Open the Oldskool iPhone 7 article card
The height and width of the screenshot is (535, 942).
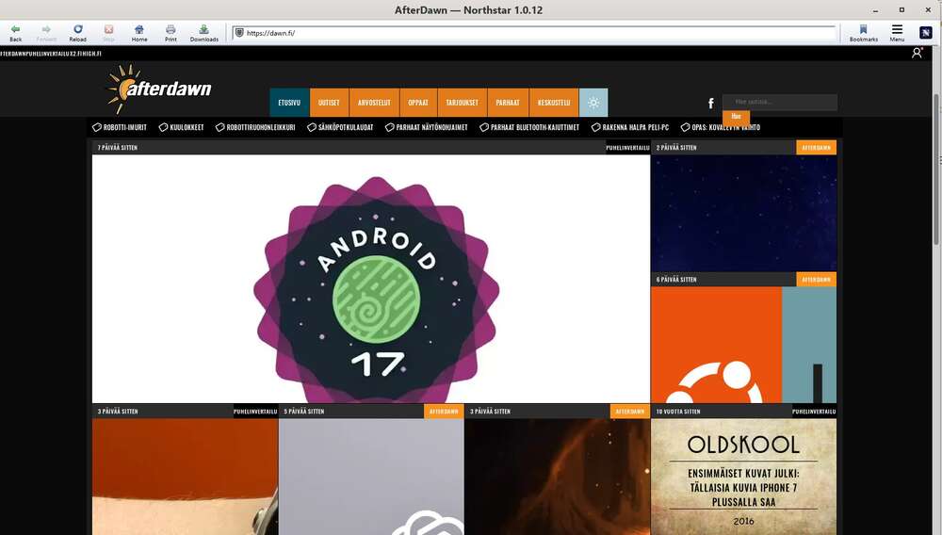click(744, 477)
